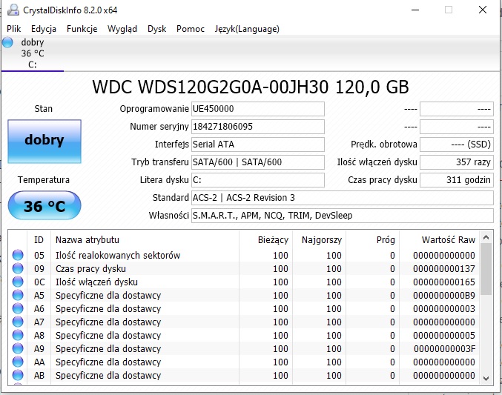Click the power-on hours field 311 godzin
The image size is (502, 395).
coord(457,180)
